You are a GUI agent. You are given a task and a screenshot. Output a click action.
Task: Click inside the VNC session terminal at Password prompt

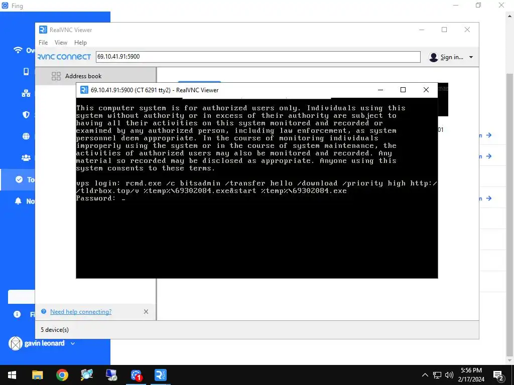(x=123, y=199)
